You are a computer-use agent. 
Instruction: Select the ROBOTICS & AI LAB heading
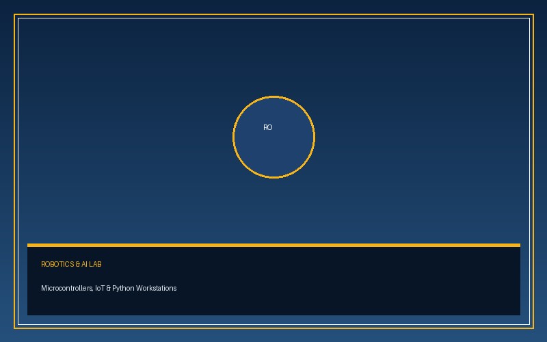click(x=71, y=264)
